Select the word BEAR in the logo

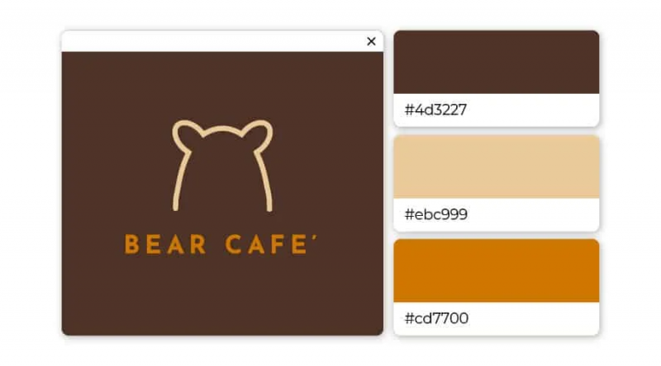click(x=165, y=245)
